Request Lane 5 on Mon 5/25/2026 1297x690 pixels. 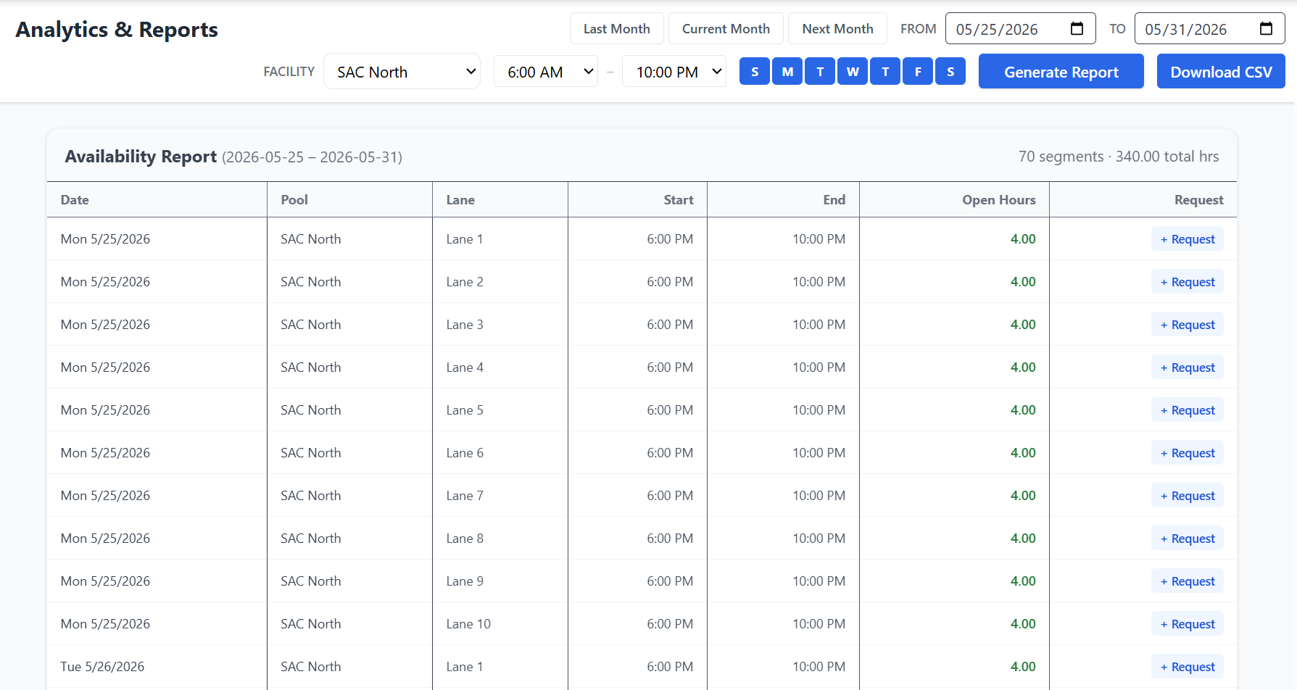click(x=1187, y=410)
